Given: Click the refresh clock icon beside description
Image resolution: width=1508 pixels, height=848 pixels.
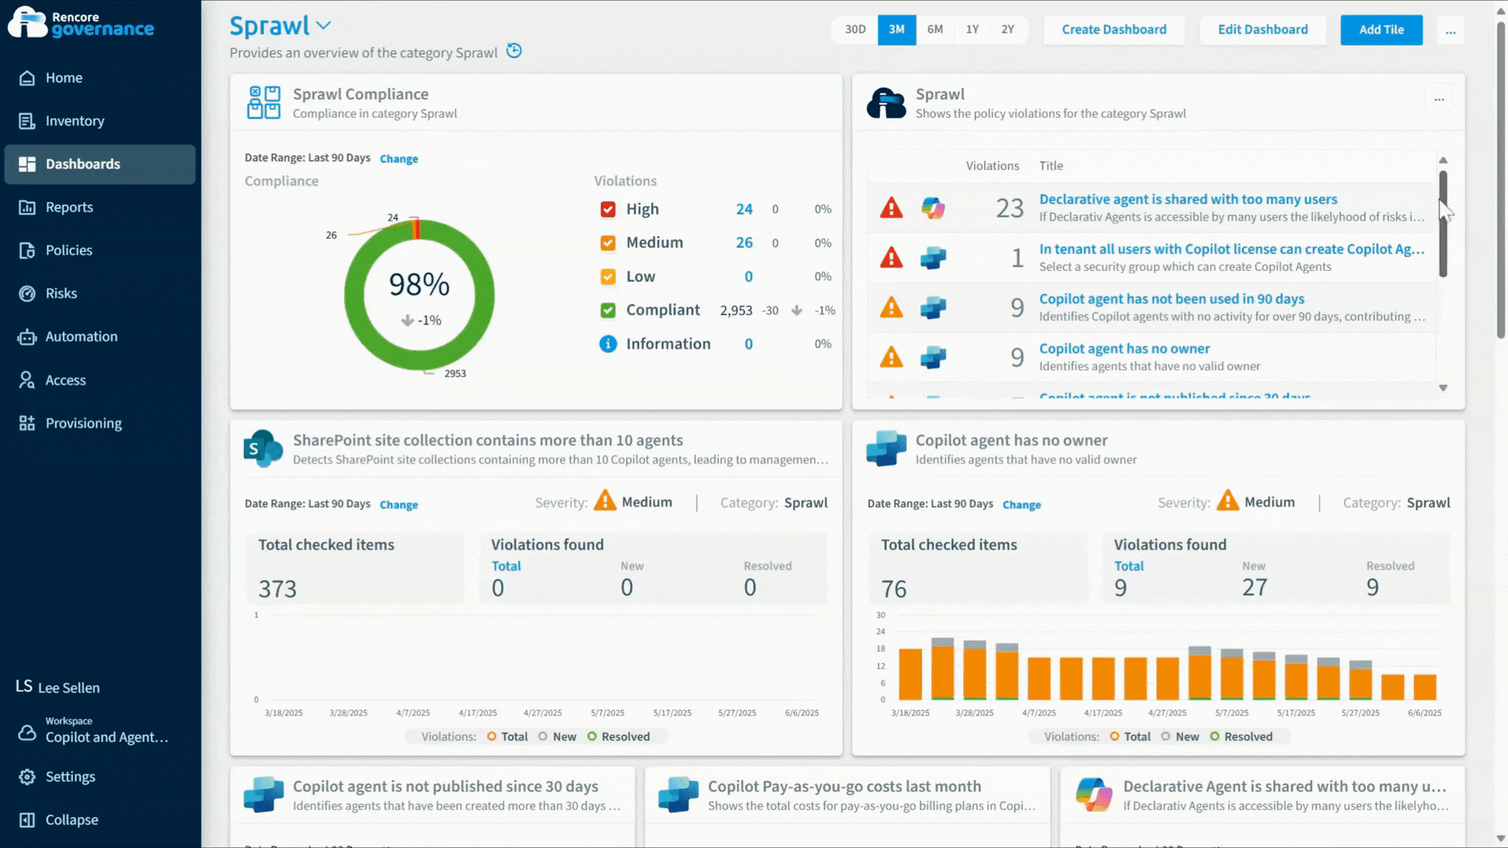Looking at the screenshot, I should [x=514, y=51].
